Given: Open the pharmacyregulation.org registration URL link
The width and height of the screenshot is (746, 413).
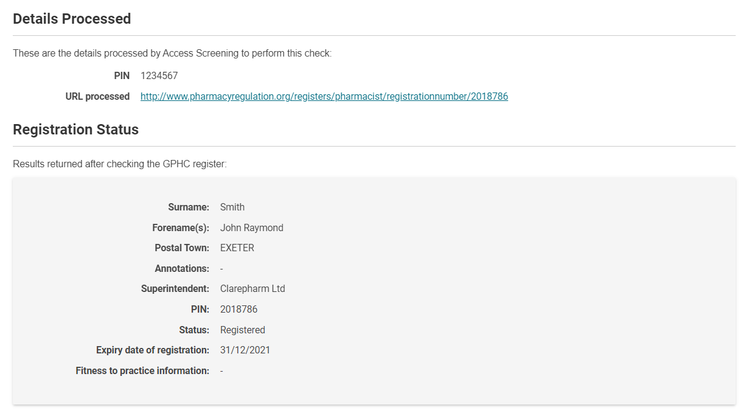Looking at the screenshot, I should point(324,96).
